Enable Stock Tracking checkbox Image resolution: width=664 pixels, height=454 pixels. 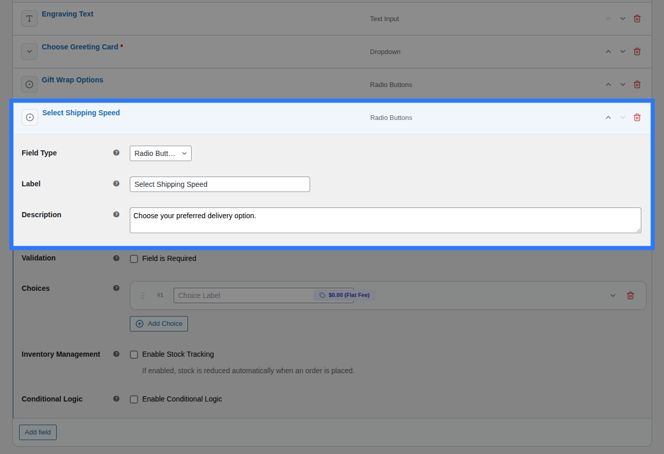[x=134, y=355]
